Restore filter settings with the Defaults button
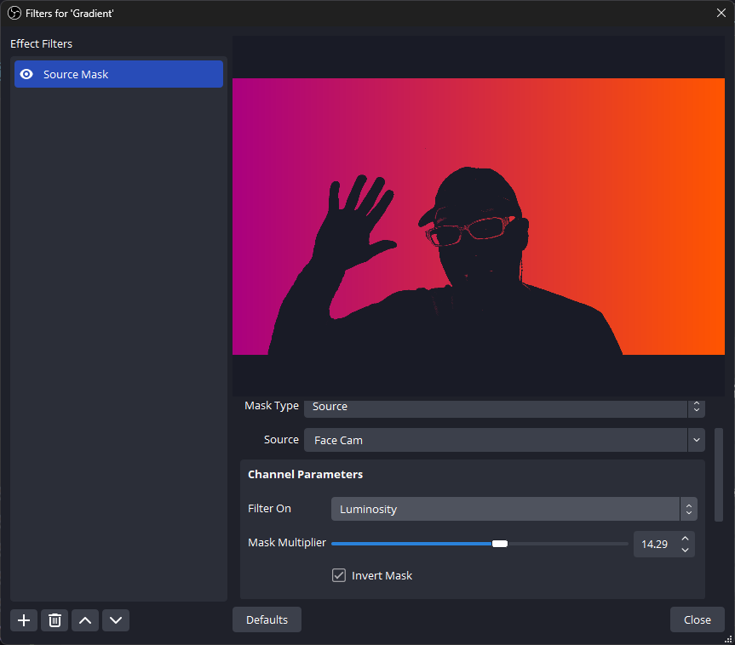This screenshot has height=645, width=735. point(267,619)
